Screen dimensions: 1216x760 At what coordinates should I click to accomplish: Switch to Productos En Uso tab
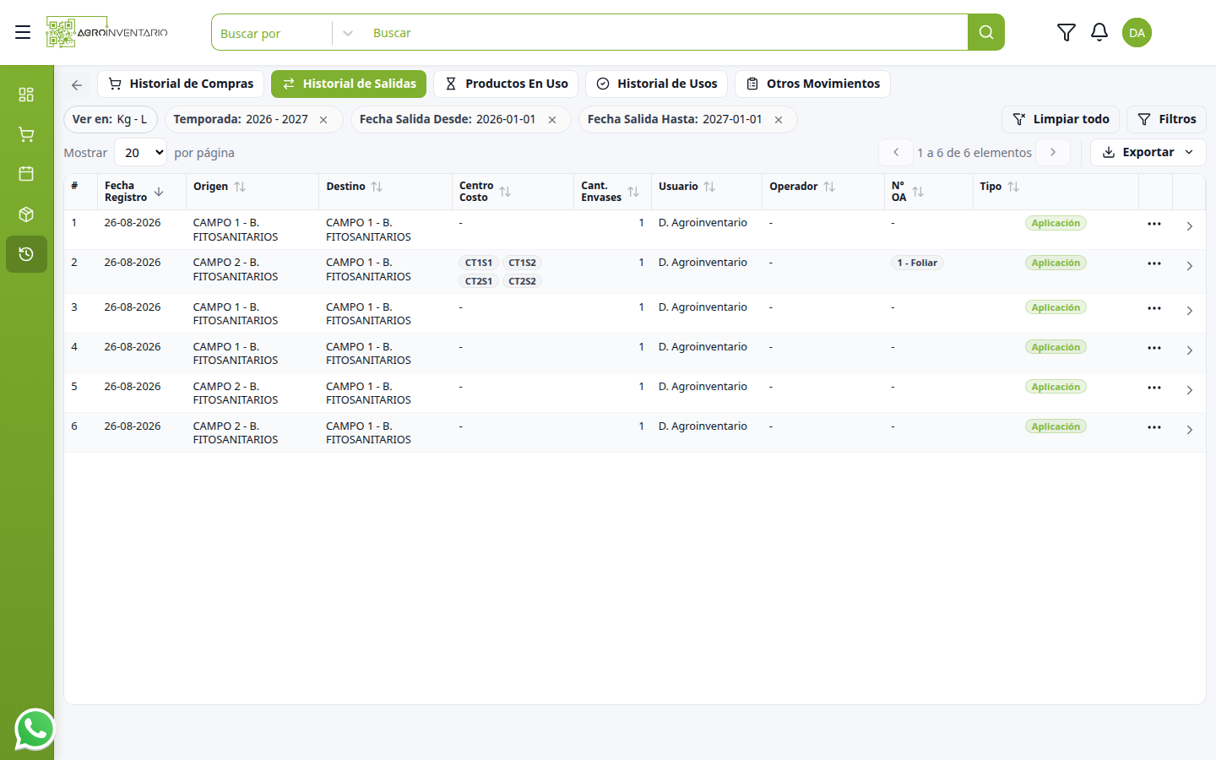(506, 84)
